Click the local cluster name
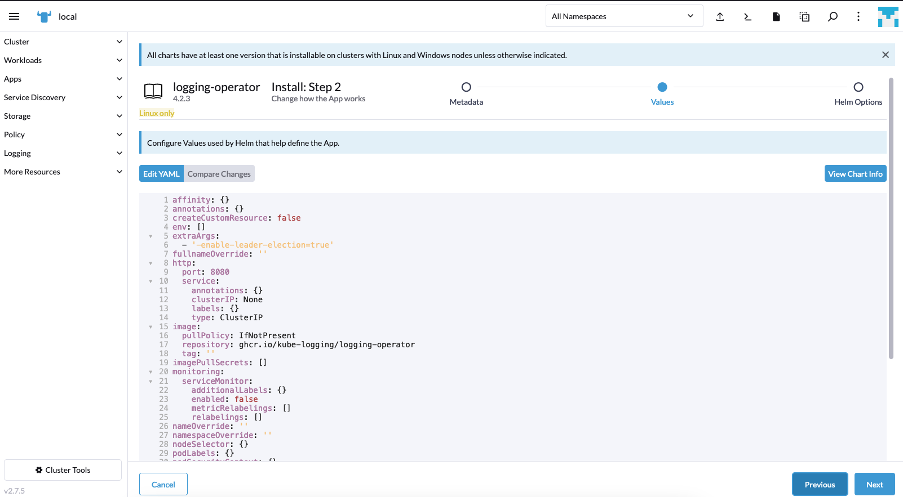903x497 pixels. click(x=68, y=16)
